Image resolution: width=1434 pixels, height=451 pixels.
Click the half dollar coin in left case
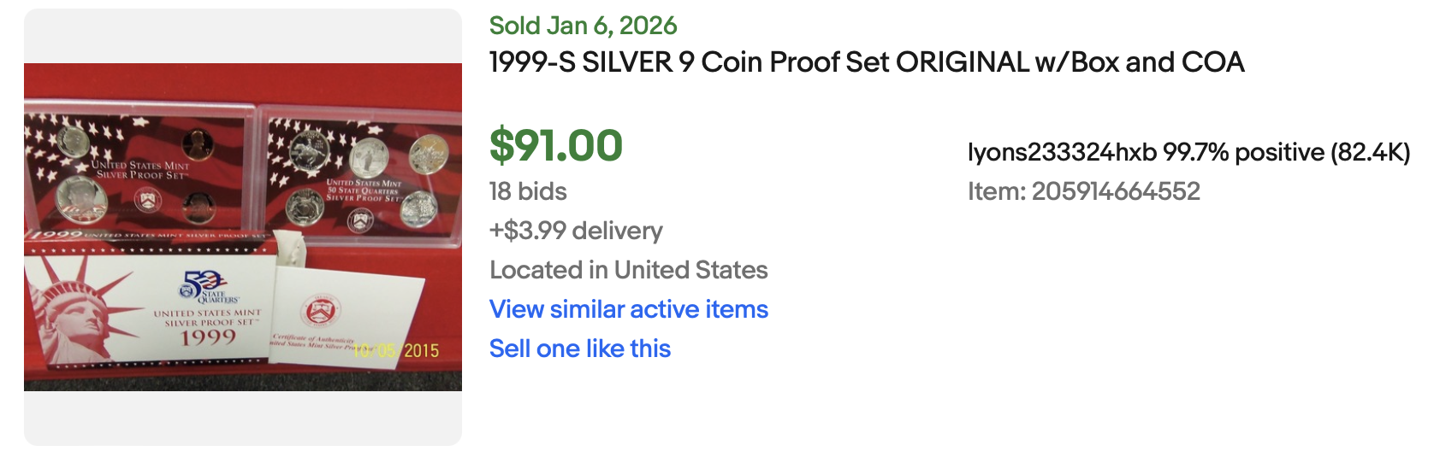[x=80, y=196]
